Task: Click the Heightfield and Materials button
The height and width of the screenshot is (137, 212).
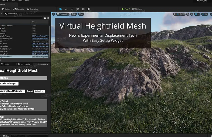Action: click(x=12, y=91)
